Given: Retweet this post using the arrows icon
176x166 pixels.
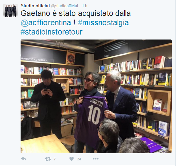Looking at the screenshot, I should (x=48, y=159).
